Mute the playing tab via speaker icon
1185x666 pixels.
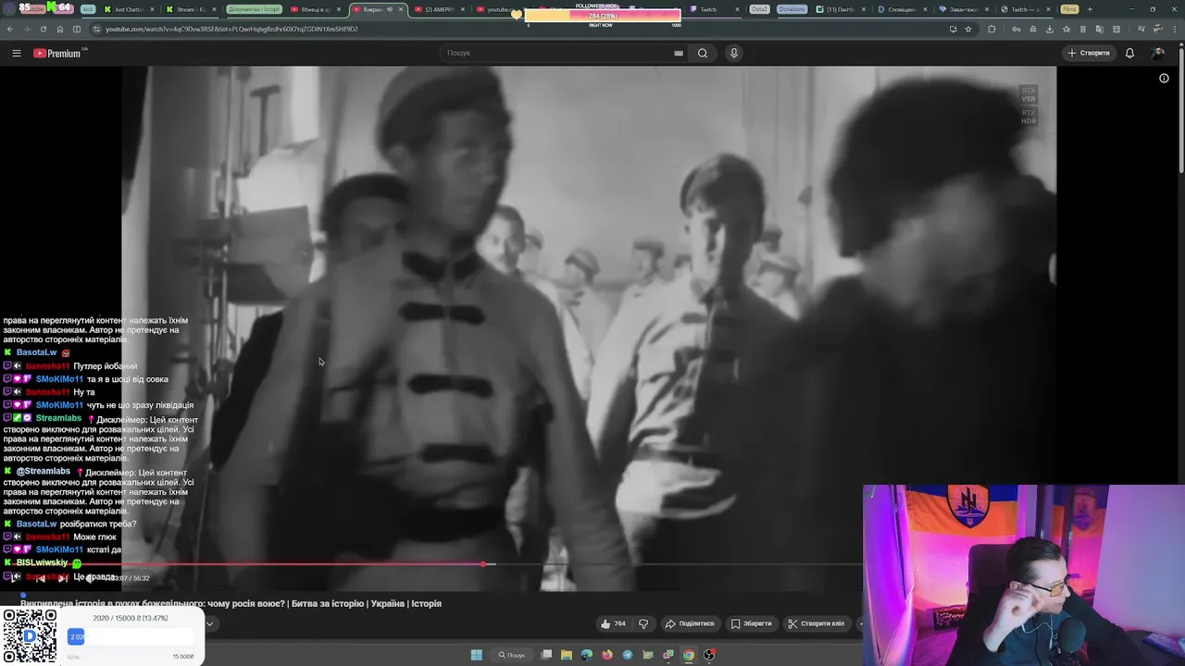pos(390,9)
